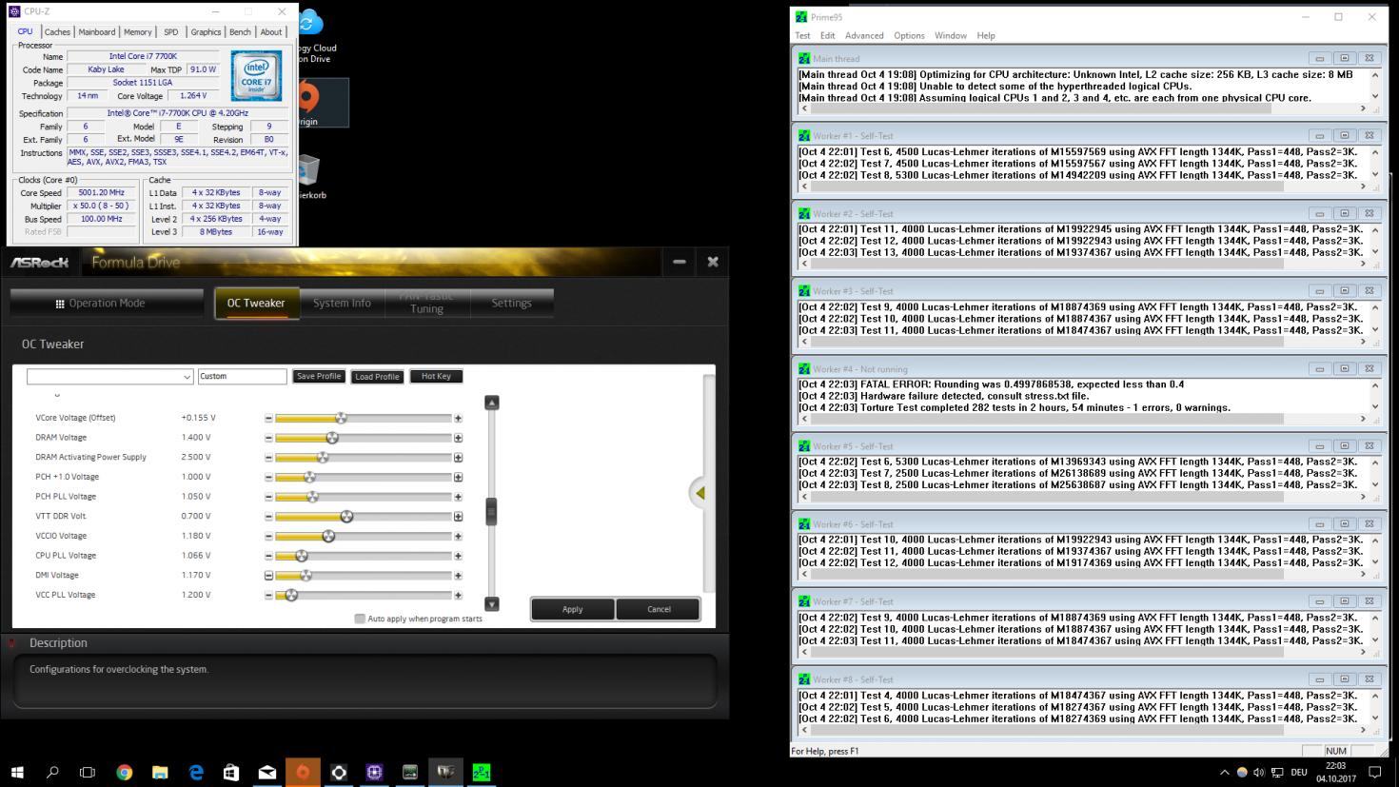The height and width of the screenshot is (787, 1399).
Task: Click the profile name field containing Custom
Action: pos(242,377)
